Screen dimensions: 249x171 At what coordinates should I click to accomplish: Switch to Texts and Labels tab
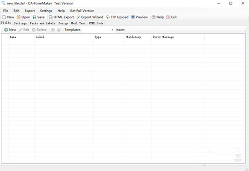coord(43,23)
